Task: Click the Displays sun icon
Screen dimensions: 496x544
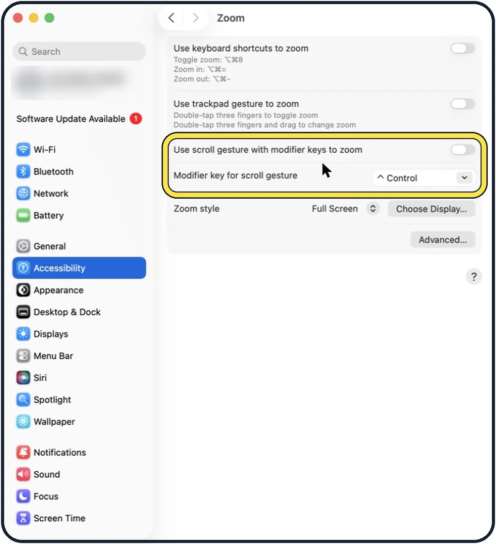Action: [23, 334]
